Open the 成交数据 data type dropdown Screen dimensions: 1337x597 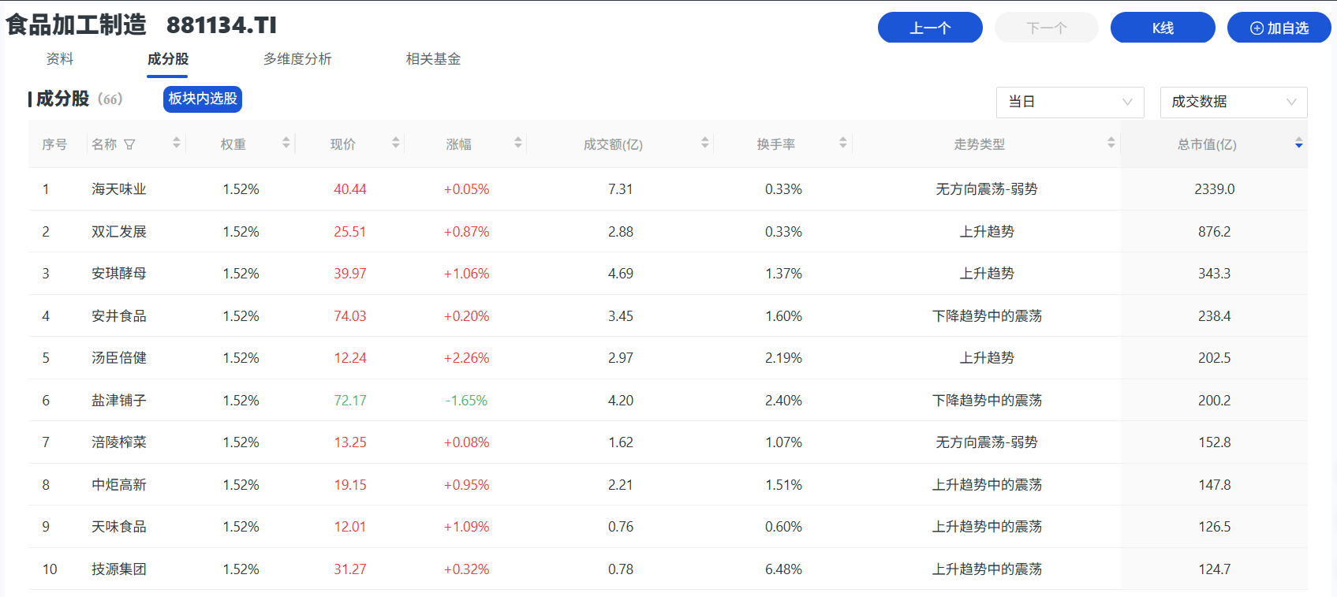click(x=1233, y=102)
